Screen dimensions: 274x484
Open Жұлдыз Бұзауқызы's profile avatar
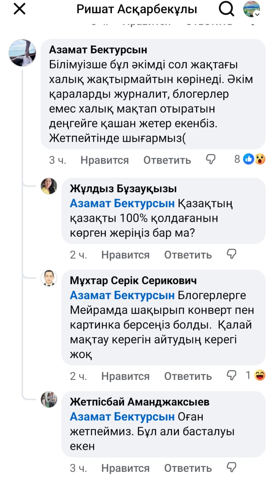tap(49, 186)
